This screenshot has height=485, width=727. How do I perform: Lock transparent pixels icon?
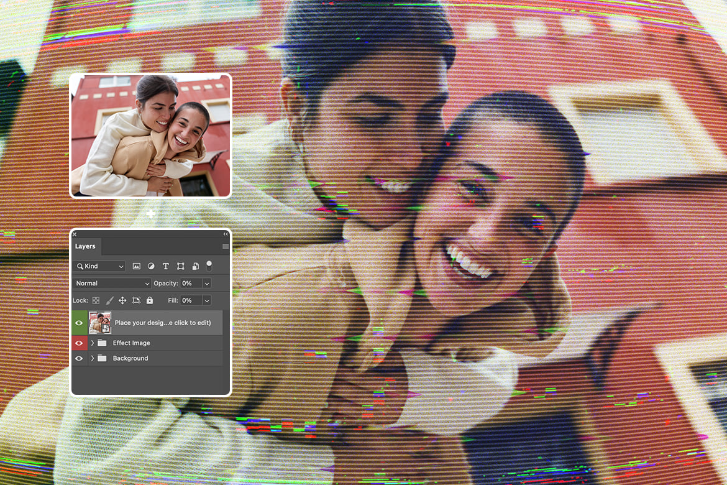point(96,300)
